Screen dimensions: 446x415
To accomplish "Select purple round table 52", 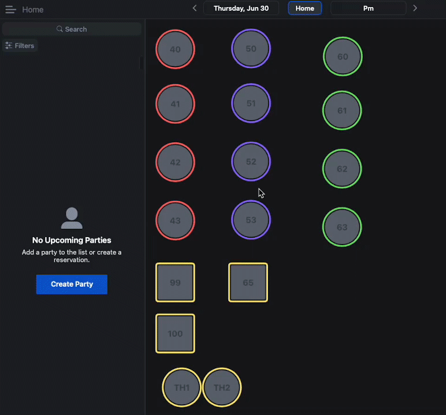I will [x=251, y=162].
